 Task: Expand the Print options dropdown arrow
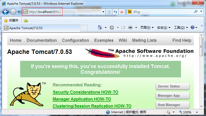pos(136,28)
